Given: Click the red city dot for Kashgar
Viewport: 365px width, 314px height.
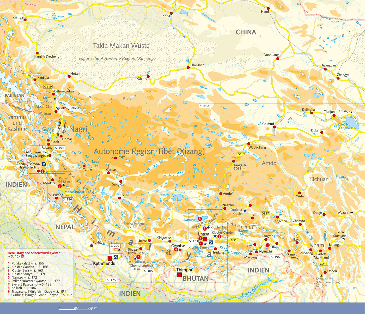Looking at the screenshot, I should pyautogui.click(x=26, y=20).
